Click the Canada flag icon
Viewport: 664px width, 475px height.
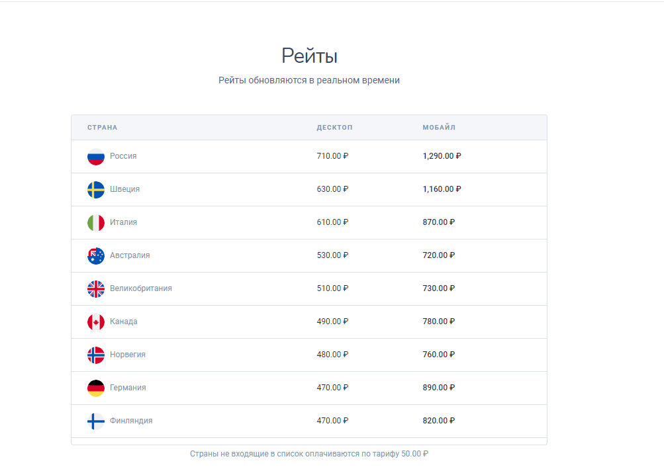click(x=96, y=322)
